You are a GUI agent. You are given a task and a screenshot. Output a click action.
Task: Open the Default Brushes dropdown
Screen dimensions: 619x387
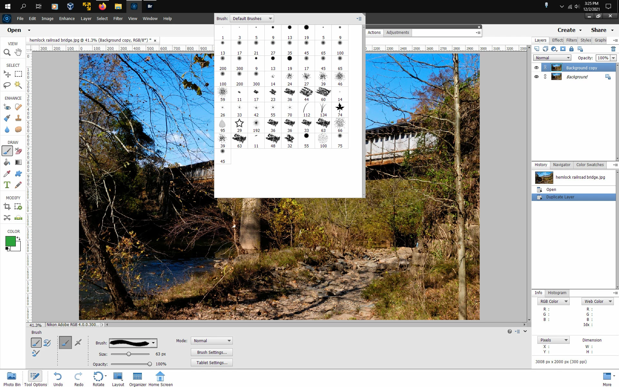click(252, 19)
